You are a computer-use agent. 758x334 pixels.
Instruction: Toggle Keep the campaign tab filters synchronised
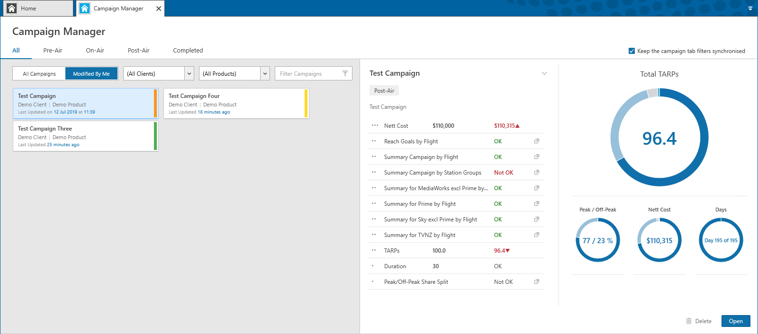pos(632,51)
